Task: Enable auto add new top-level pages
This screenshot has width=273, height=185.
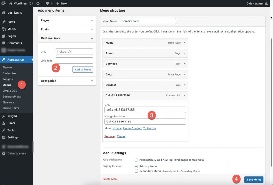Action: click(x=136, y=160)
